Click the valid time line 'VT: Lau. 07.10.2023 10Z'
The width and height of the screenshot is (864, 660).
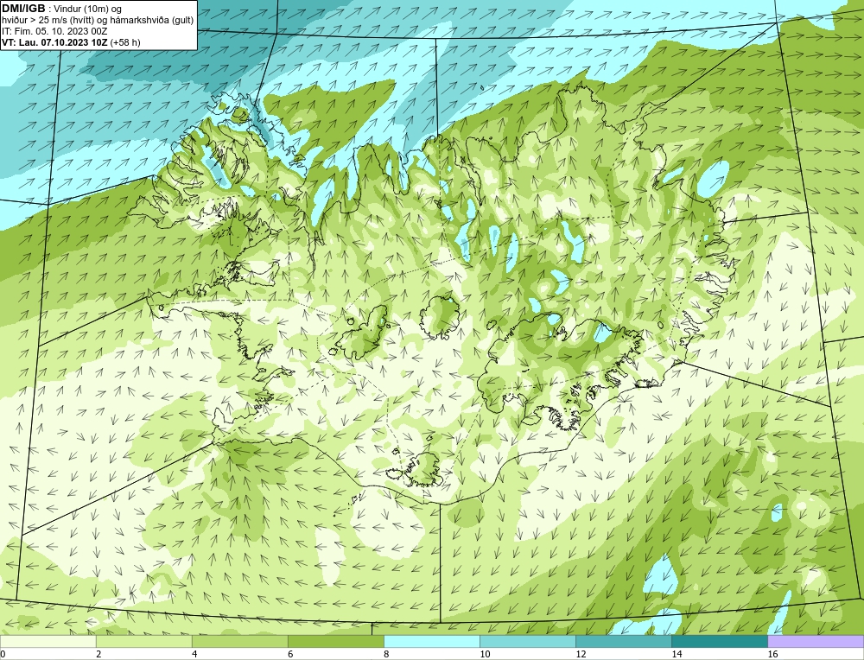[56, 41]
